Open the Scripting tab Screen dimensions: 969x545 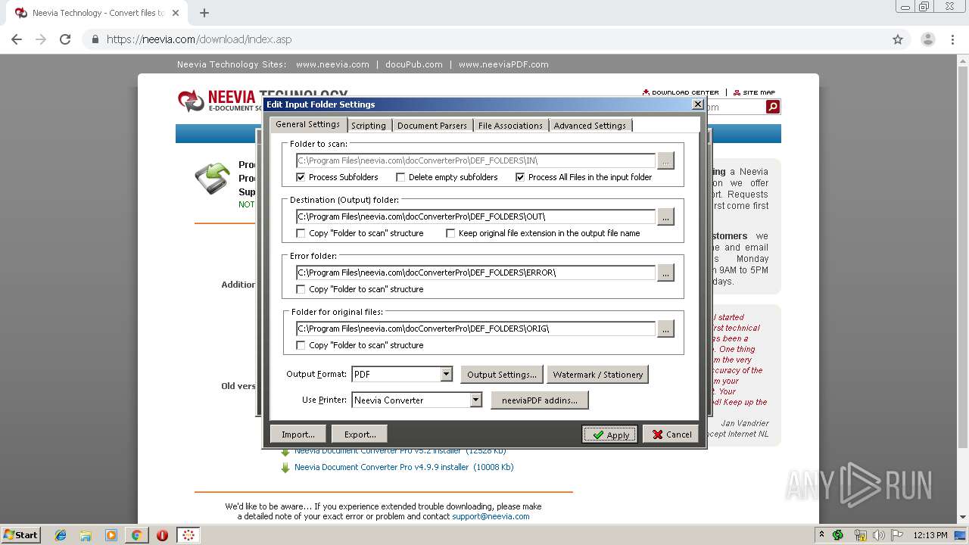[x=369, y=126]
